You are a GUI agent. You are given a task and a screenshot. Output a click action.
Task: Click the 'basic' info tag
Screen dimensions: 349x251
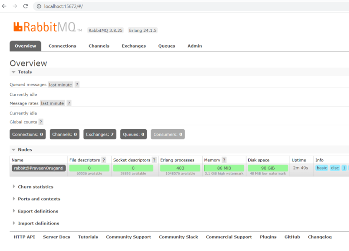(322, 168)
